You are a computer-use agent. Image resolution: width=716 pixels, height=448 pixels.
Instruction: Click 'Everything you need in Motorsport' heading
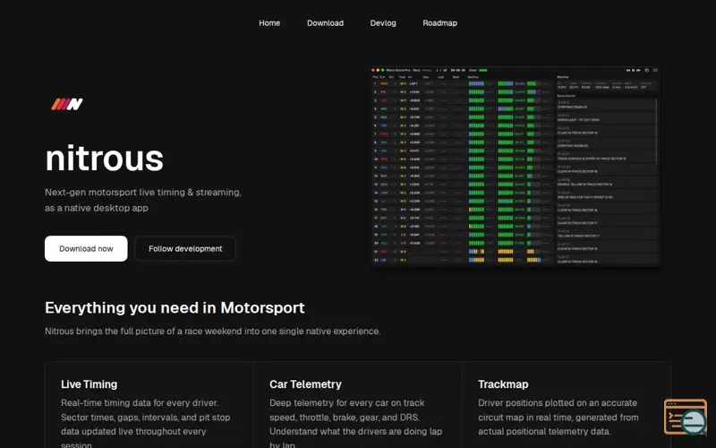175,307
